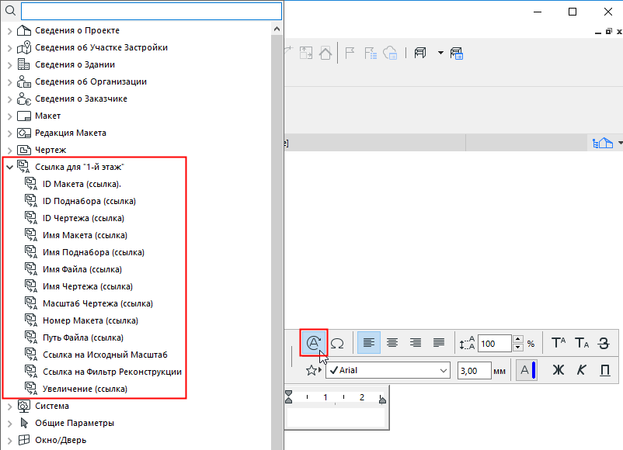Select Увеличение (ссылка)
The image size is (623, 450).
[85, 389]
